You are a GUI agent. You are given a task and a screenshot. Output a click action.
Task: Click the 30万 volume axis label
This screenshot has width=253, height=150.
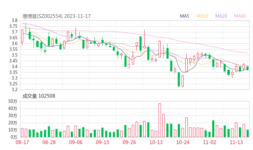click(13, 116)
